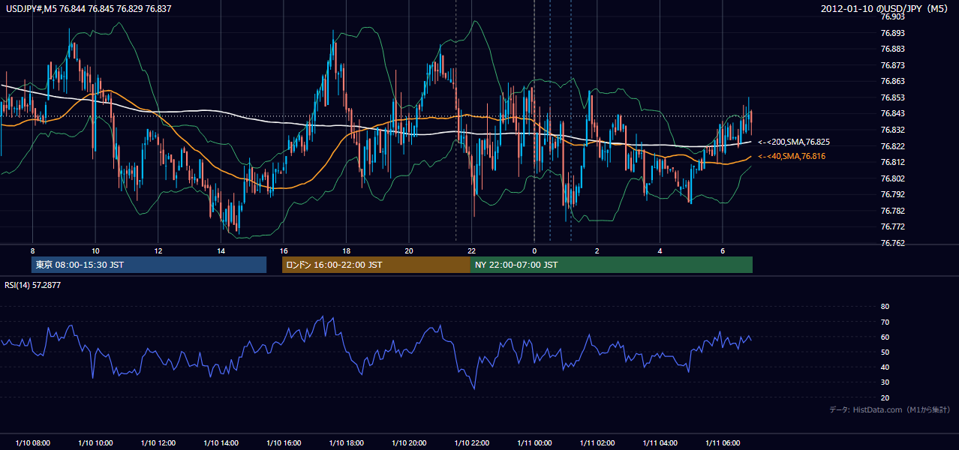Click the 1/10 14:00 bottom time label
This screenshot has width=959, height=450.
pos(221,442)
